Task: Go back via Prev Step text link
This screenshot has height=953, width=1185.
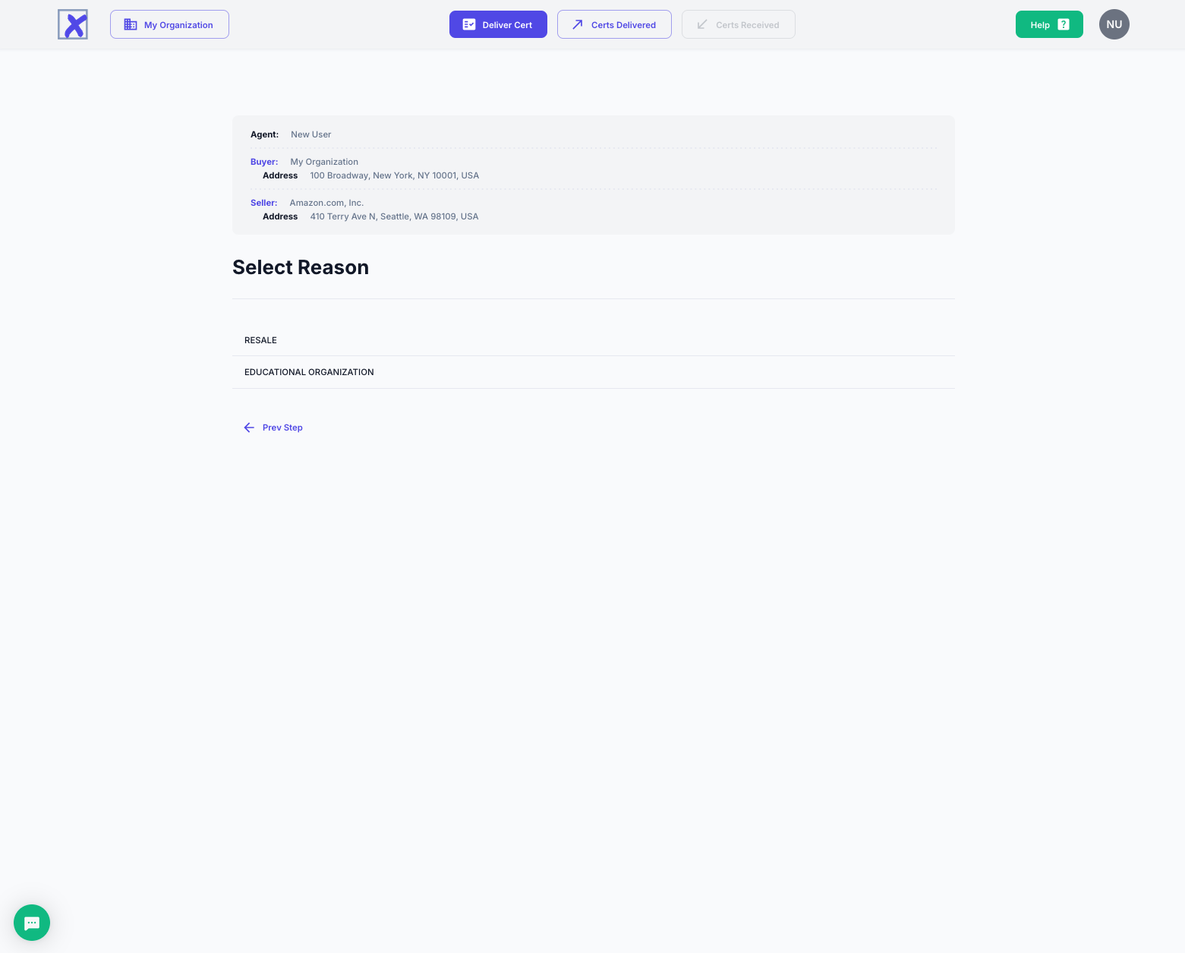Action: point(282,428)
